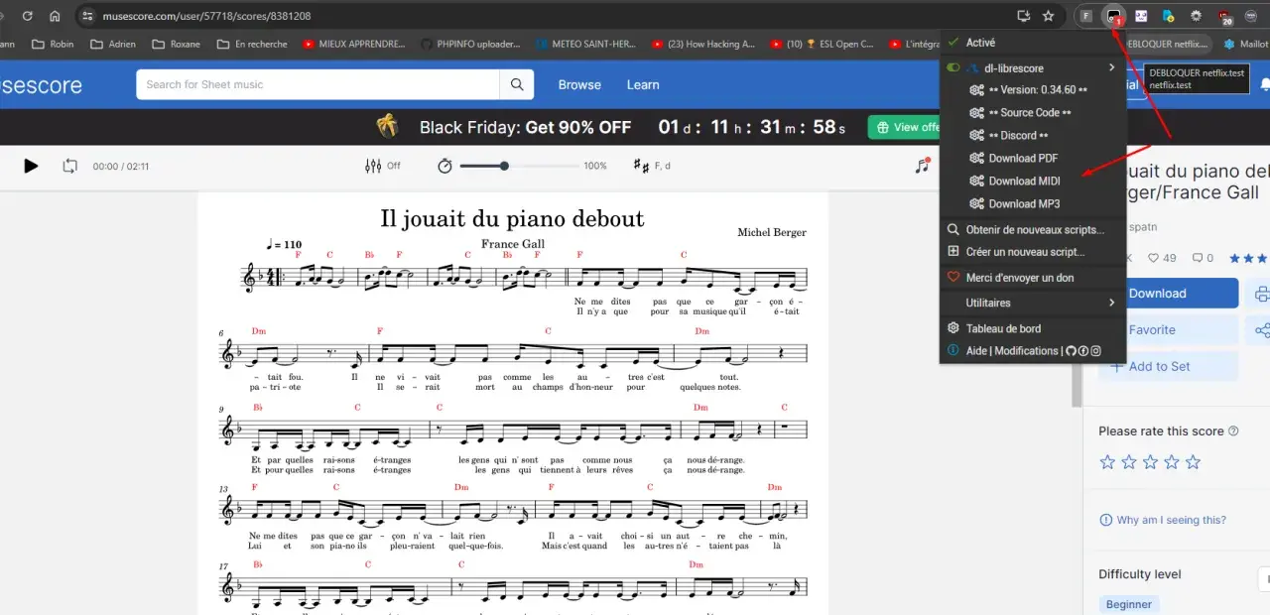The width and height of the screenshot is (1270, 615).
Task: Click Add to Set
Action: pyautogui.click(x=1169, y=367)
